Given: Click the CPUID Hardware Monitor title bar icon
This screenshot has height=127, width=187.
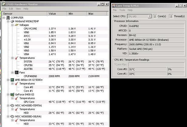Looking at the screenshot, I should point(4,5).
